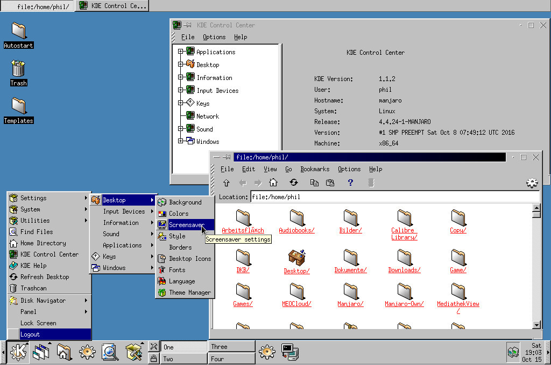The image size is (551, 365).
Task: Open the Windows submenu in Settings menu
Action: [123, 268]
